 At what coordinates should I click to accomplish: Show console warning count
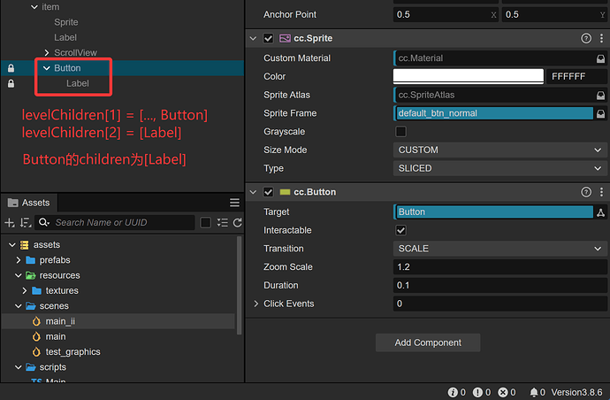(482, 392)
